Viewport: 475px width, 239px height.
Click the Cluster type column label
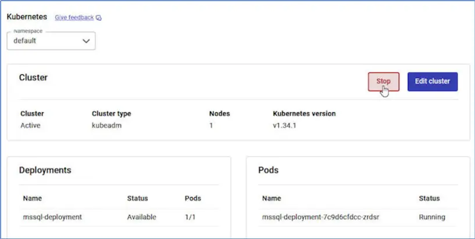[x=112, y=114]
